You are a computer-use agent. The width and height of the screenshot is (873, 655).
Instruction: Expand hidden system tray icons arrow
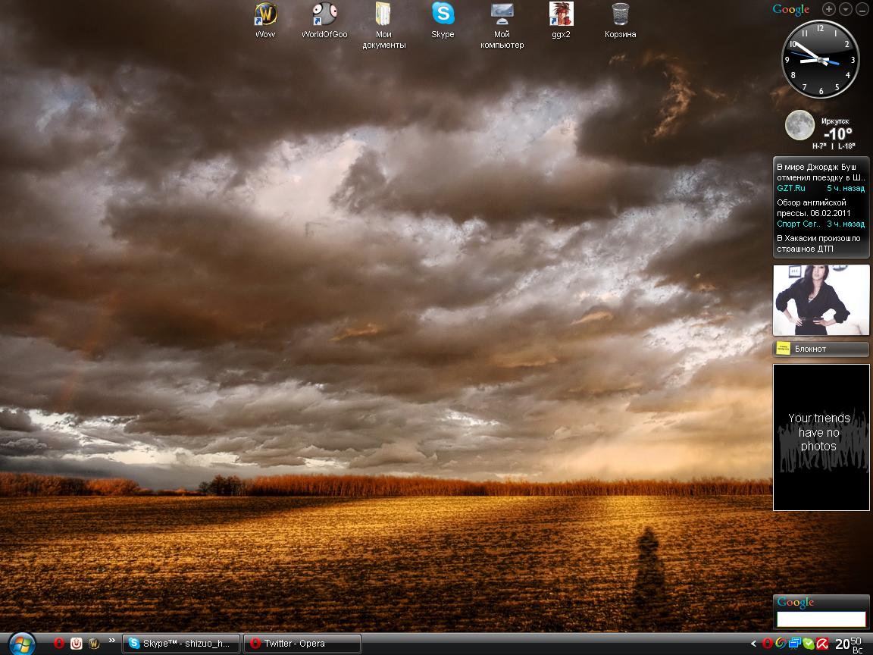pos(754,644)
